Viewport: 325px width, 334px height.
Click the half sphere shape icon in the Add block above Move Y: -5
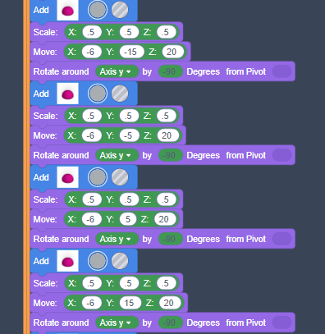(67, 94)
